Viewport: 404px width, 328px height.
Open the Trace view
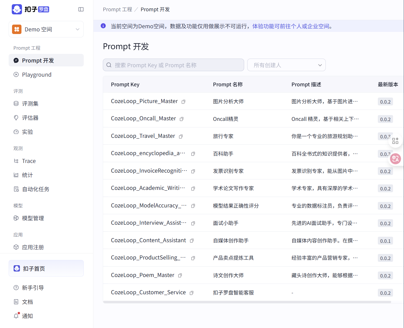point(29,161)
